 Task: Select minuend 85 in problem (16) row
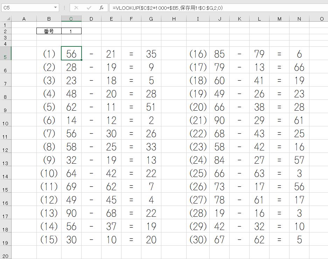point(219,54)
